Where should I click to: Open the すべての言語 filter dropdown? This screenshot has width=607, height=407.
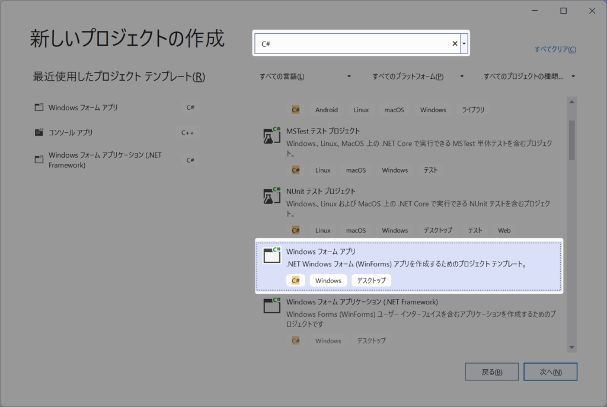(x=305, y=77)
